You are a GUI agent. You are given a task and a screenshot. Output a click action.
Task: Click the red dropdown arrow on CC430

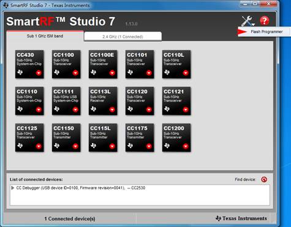click(39, 73)
